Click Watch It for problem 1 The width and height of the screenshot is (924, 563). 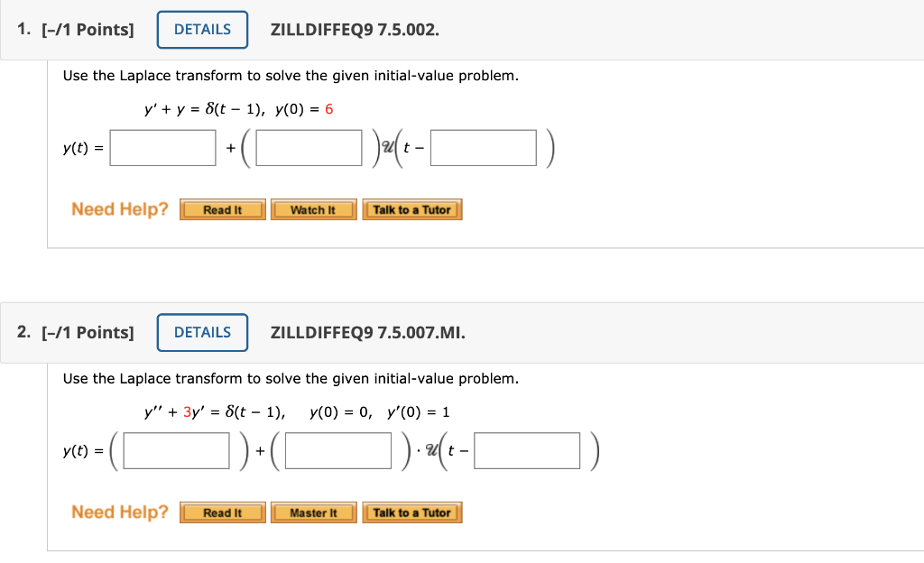[x=313, y=209]
